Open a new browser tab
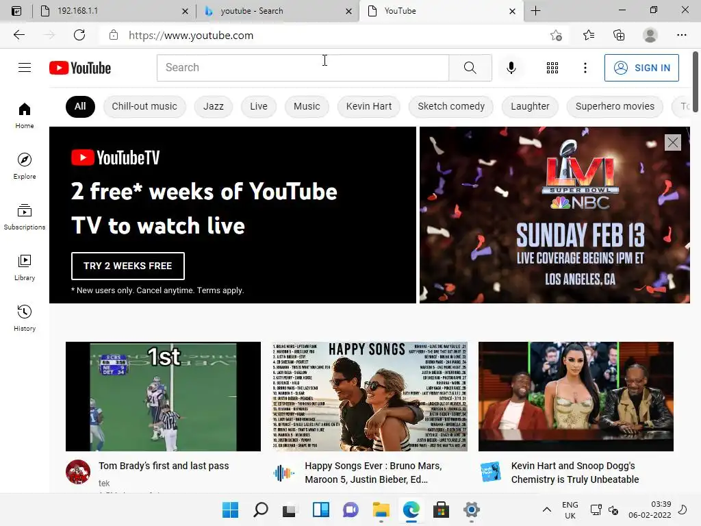Screen dimensions: 701x526 (535, 11)
